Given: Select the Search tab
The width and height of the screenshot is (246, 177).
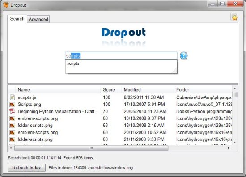Looking at the screenshot, I should pos(17,19).
